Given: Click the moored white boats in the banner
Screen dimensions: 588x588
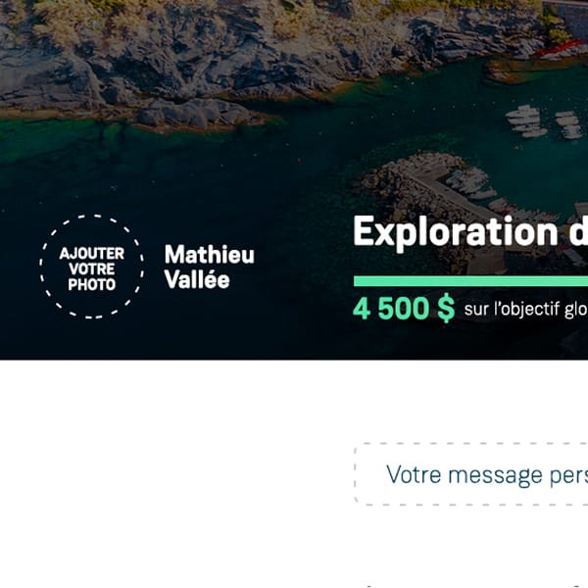Looking at the screenshot, I should [x=544, y=122].
